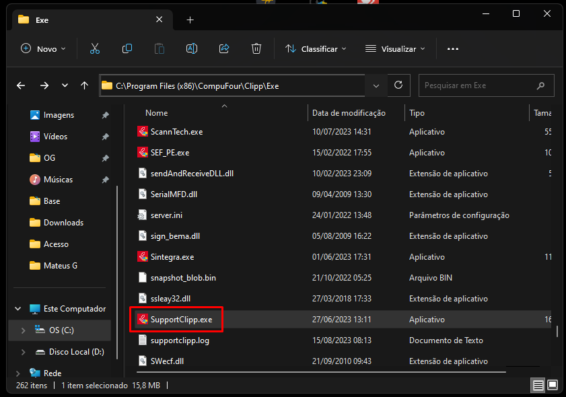Viewport: 566px width, 397px height.
Task: Click the Novo button
Action: click(x=44, y=48)
